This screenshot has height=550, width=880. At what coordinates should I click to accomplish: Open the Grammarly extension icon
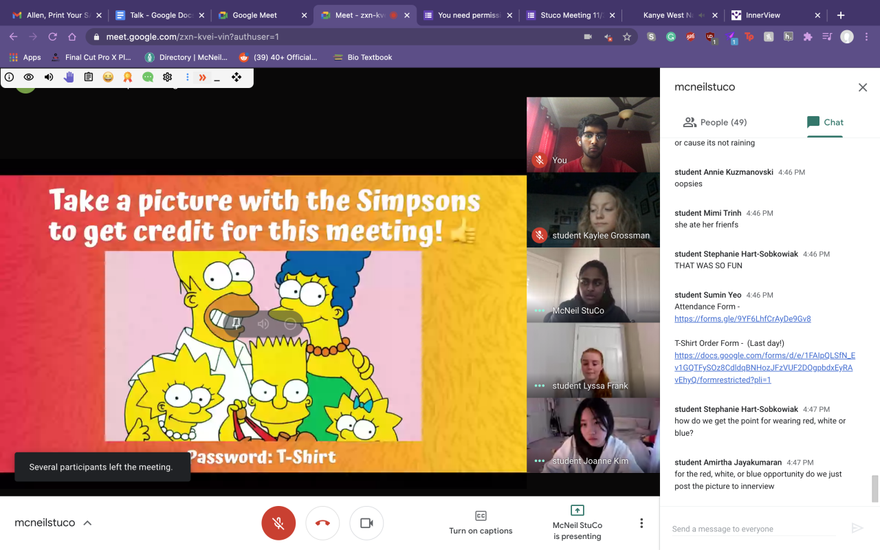pos(671,37)
